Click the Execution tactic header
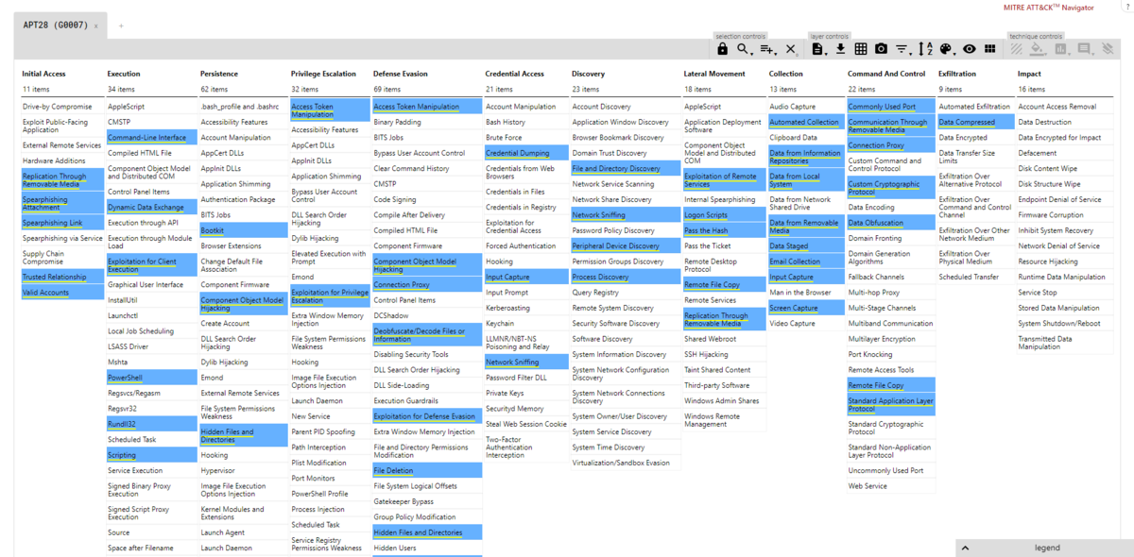Screen dimensions: 1134x557 tap(124, 74)
